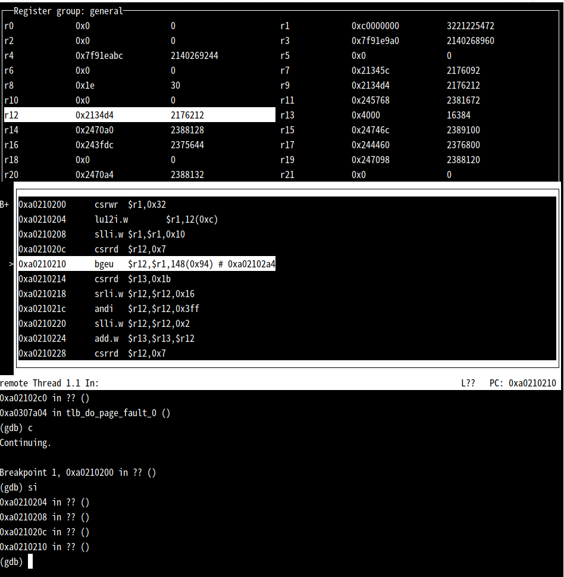
Task: Click the gdb command prompt cursor
Action: (x=30, y=562)
